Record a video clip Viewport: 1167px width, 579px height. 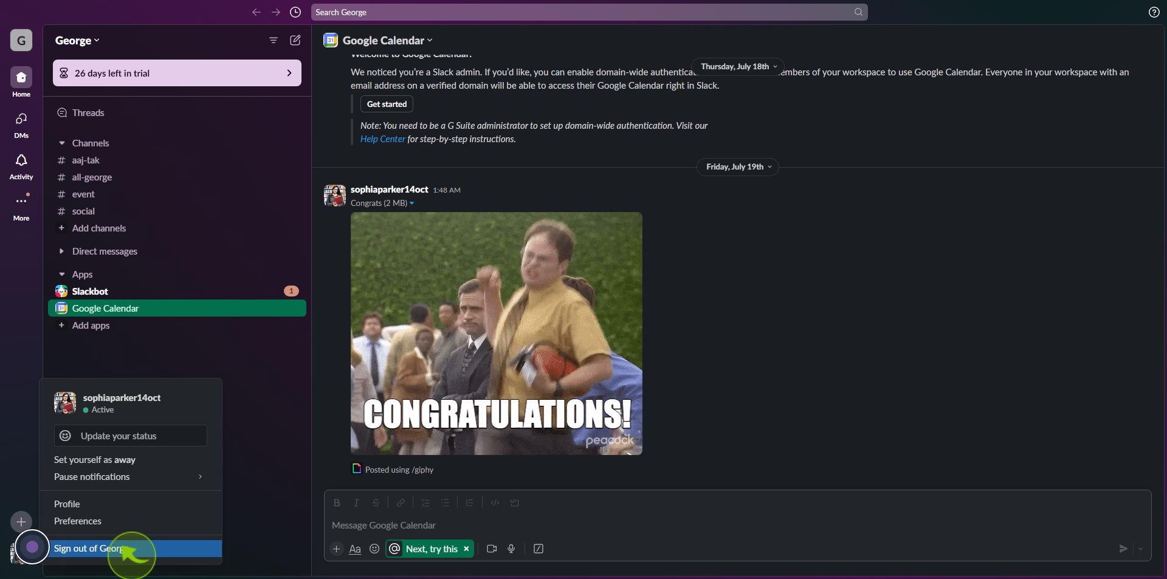[492, 549]
